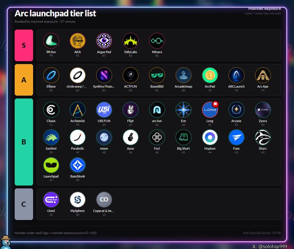Click the 'Copycat & im...' label
Image resolution: width=294 pixels, height=249 pixels.
click(103, 211)
